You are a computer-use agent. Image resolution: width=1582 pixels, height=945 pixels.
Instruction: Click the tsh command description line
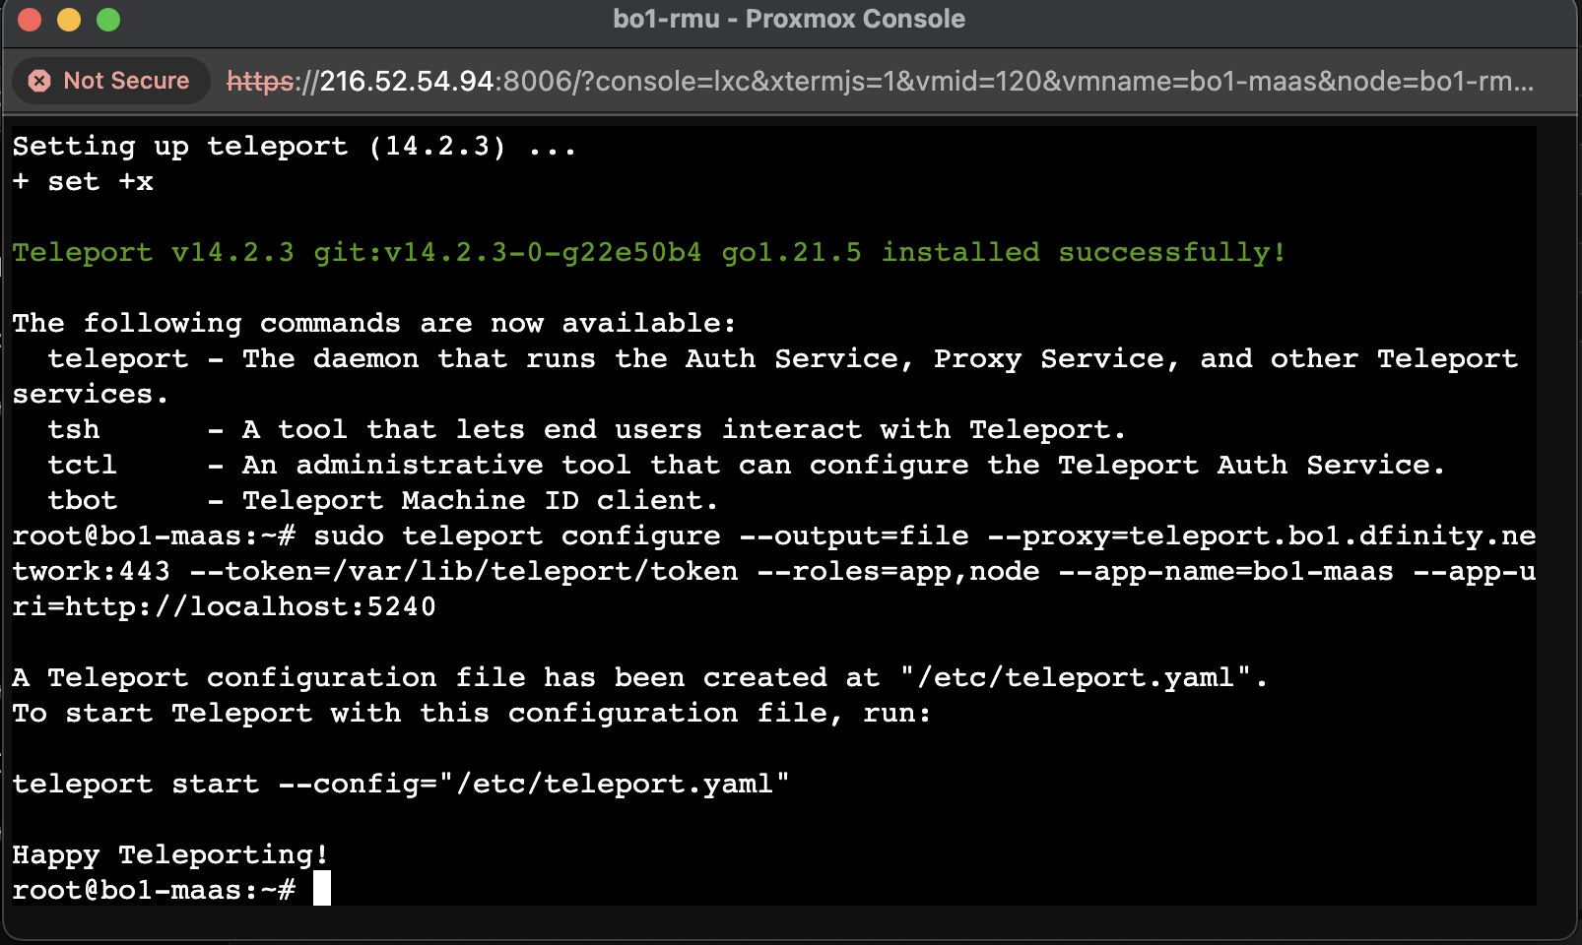pyautogui.click(x=586, y=429)
